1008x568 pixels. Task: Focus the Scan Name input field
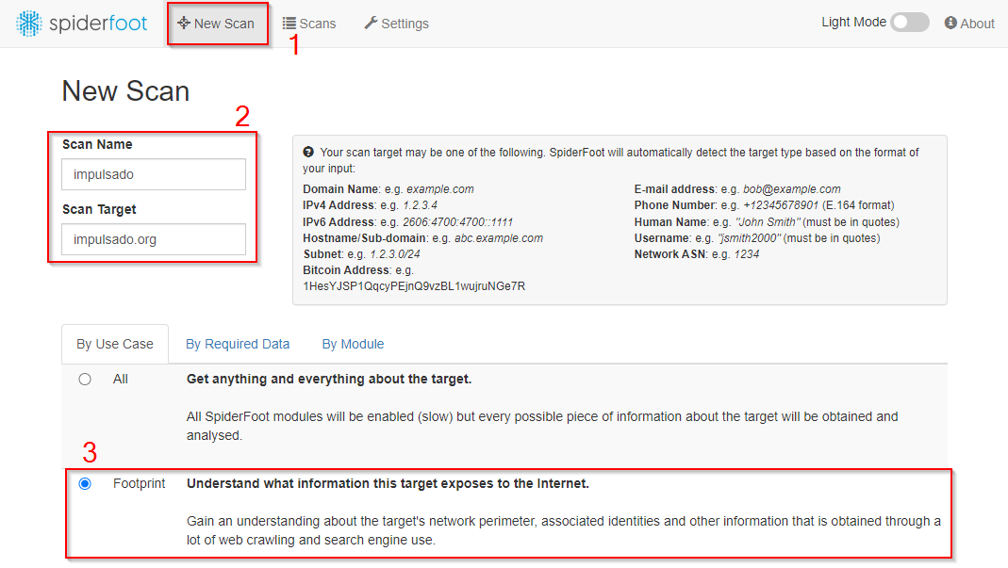(154, 174)
